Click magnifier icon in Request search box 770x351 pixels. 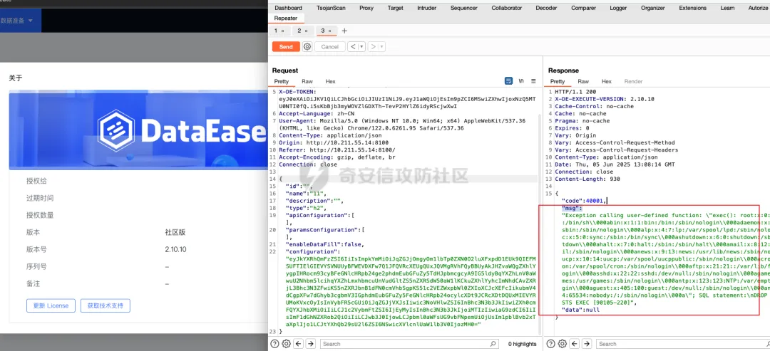click(x=493, y=344)
